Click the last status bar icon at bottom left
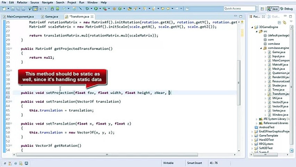The image size is (296, 167). pos(26,163)
